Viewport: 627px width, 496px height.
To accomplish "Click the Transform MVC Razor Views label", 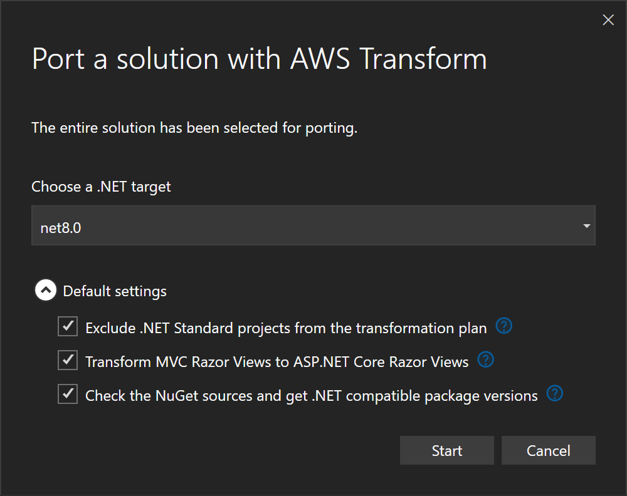I will (x=277, y=361).
